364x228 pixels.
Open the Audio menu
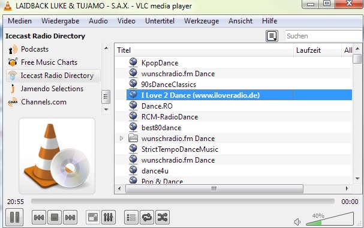[x=98, y=21]
